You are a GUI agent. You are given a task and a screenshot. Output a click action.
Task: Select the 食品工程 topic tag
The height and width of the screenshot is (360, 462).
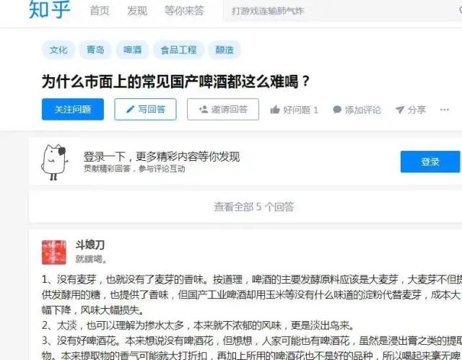(x=178, y=50)
